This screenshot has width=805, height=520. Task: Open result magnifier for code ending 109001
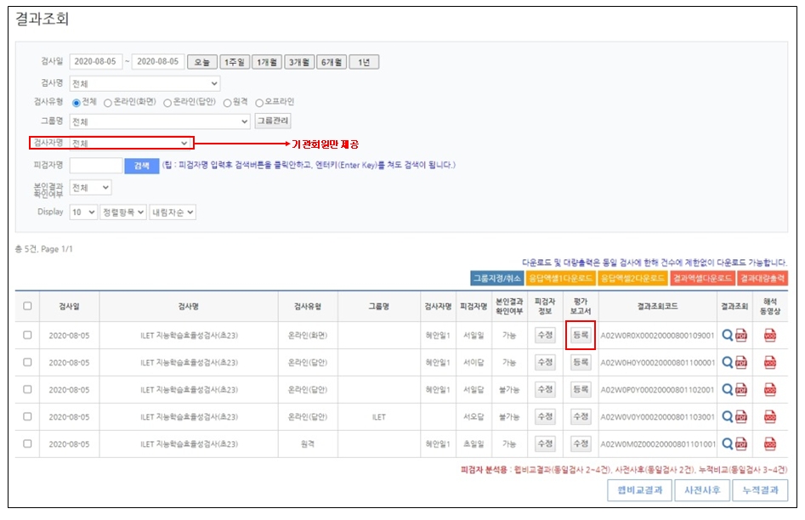click(727, 336)
